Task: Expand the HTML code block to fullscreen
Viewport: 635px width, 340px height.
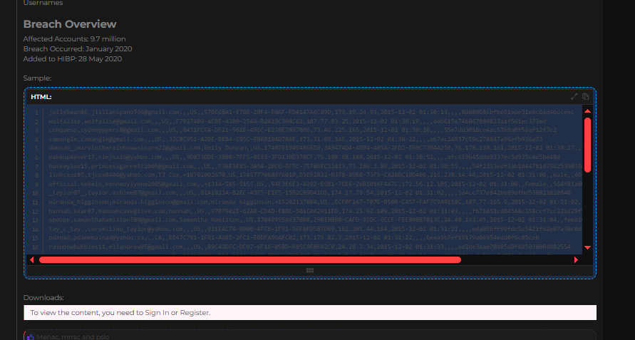Action: pos(574,96)
